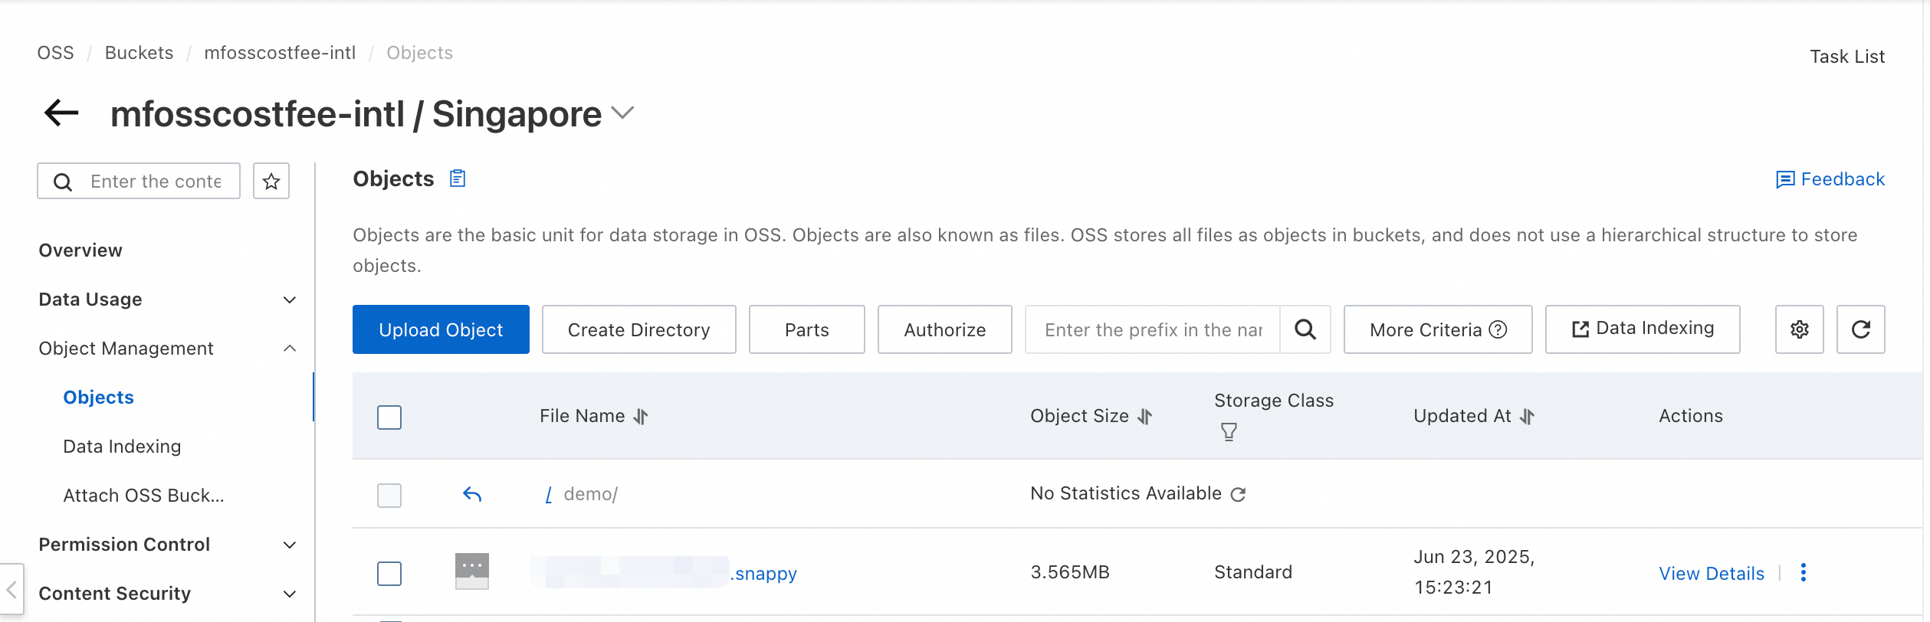Image resolution: width=1930 pixels, height=622 pixels.
Task: Click the clipboard icon next to Objects heading
Action: click(x=458, y=178)
